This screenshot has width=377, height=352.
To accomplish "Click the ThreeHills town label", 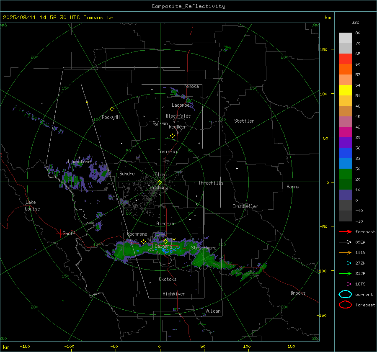I will 211,183.
